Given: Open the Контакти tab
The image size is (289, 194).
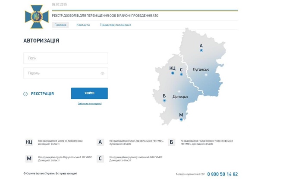Looking at the screenshot, I should [83, 25].
